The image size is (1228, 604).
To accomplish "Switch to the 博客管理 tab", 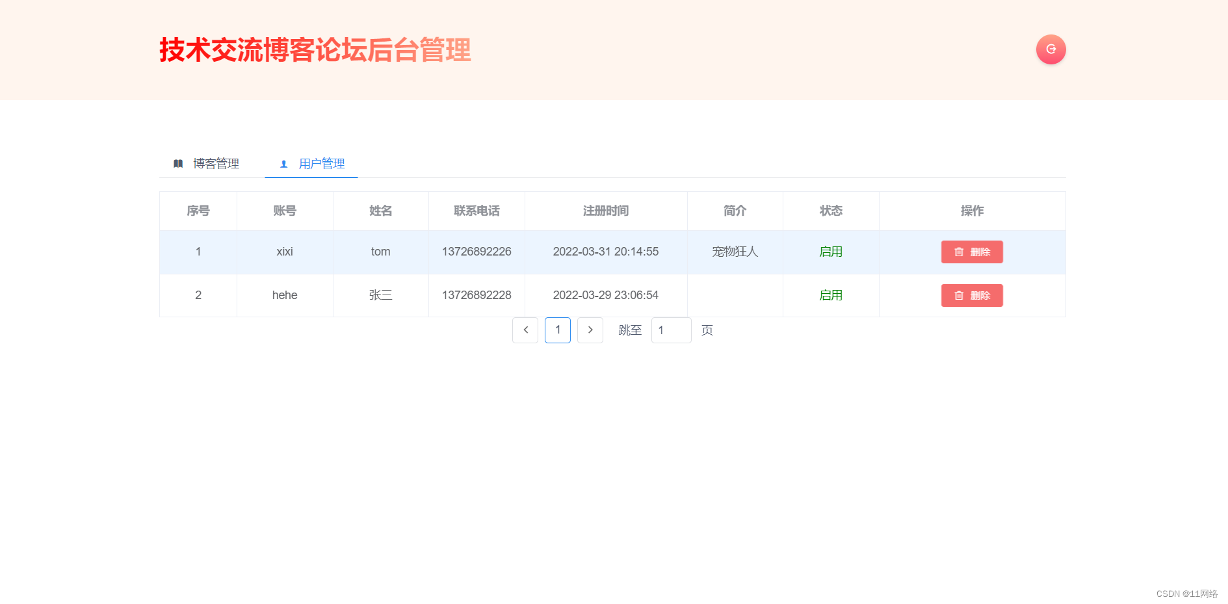I will coord(206,164).
